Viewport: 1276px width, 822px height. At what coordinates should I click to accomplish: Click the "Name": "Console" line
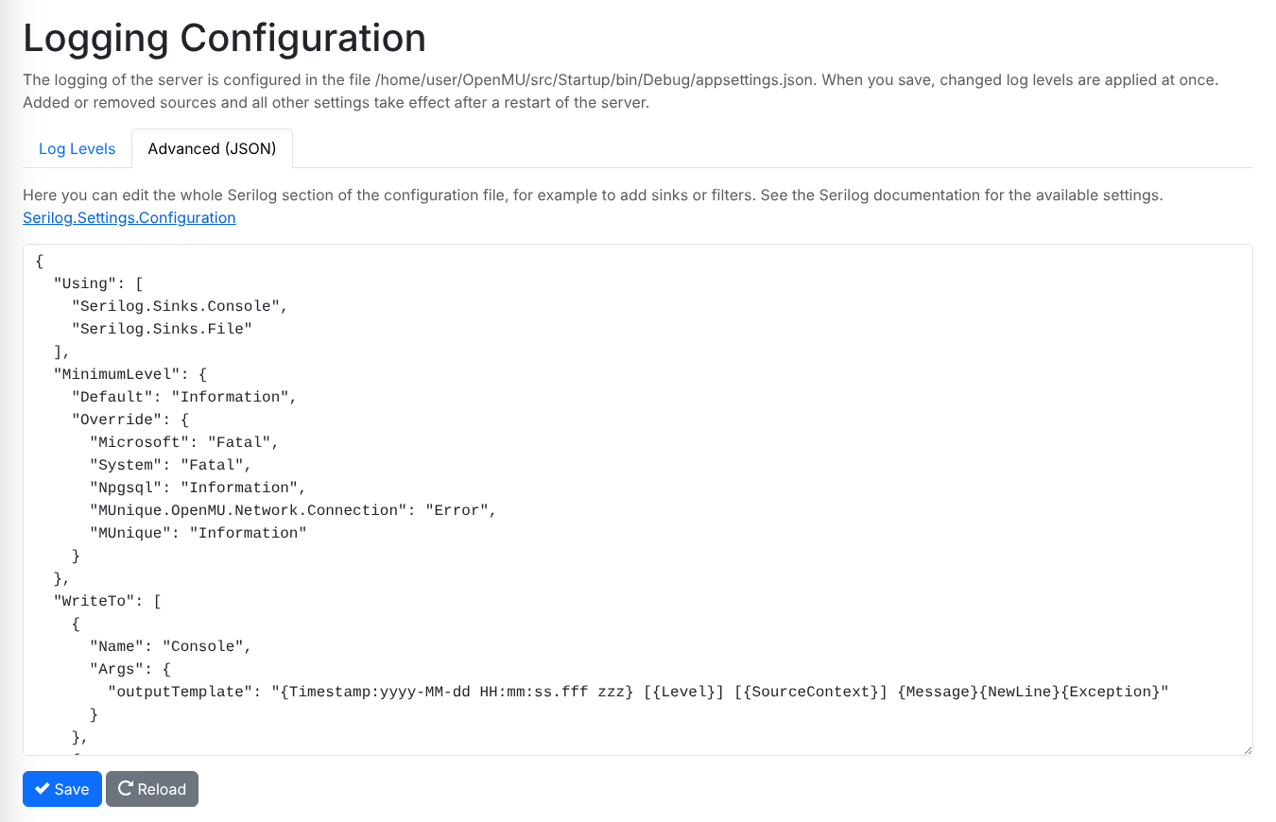[171, 646]
